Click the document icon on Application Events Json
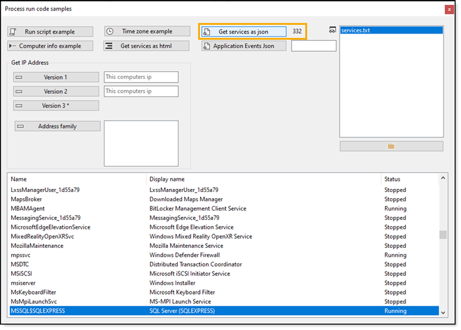This screenshot has height=330, width=461. [x=207, y=46]
